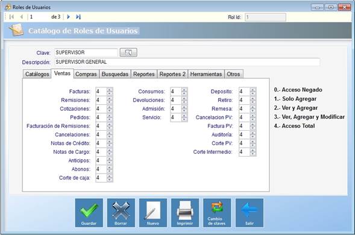Adjust the Pedidos permission spinner
The height and width of the screenshot is (235, 355).
click(104, 117)
